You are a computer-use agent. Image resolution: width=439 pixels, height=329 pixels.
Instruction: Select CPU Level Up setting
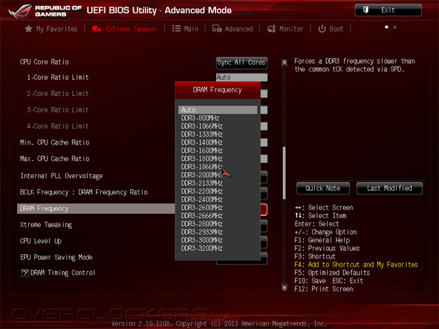[x=41, y=241]
